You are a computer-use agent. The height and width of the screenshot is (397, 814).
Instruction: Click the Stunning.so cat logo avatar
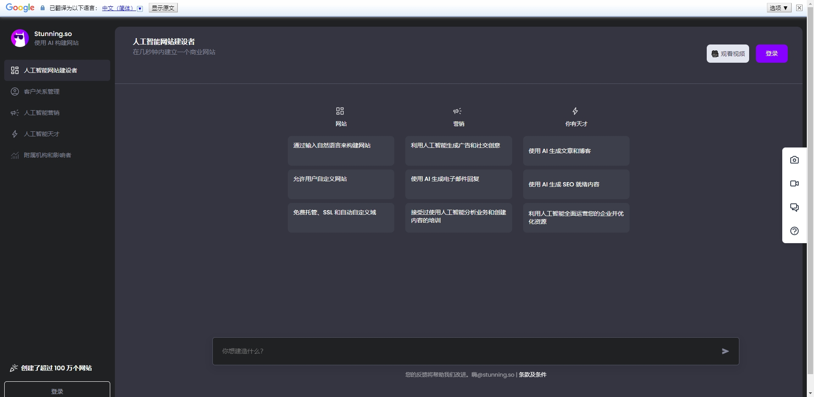click(x=20, y=38)
